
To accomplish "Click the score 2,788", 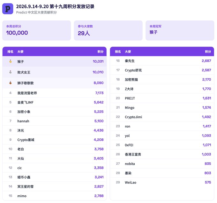I will click(x=99, y=196).
